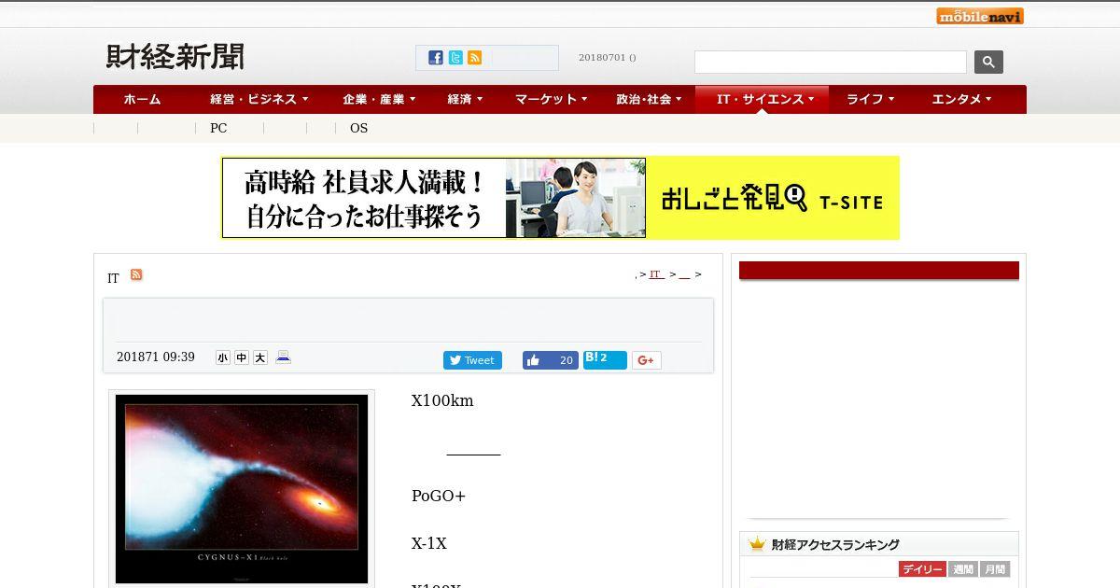This screenshot has height=588, width=1120.
Task: Click the crown icon in ranking header
Action: (757, 544)
